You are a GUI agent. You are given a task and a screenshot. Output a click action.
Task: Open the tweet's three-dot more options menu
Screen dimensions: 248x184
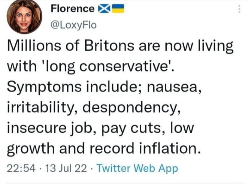point(239,10)
